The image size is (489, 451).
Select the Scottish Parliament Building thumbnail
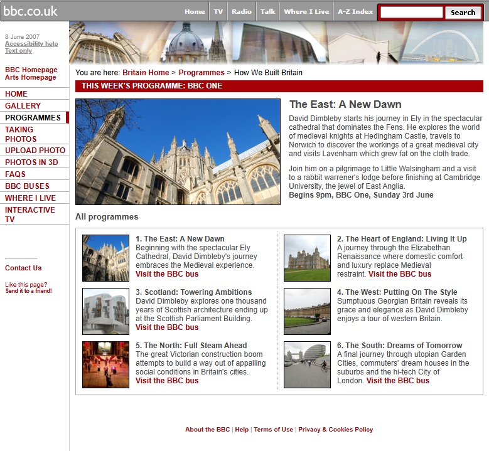coord(105,311)
